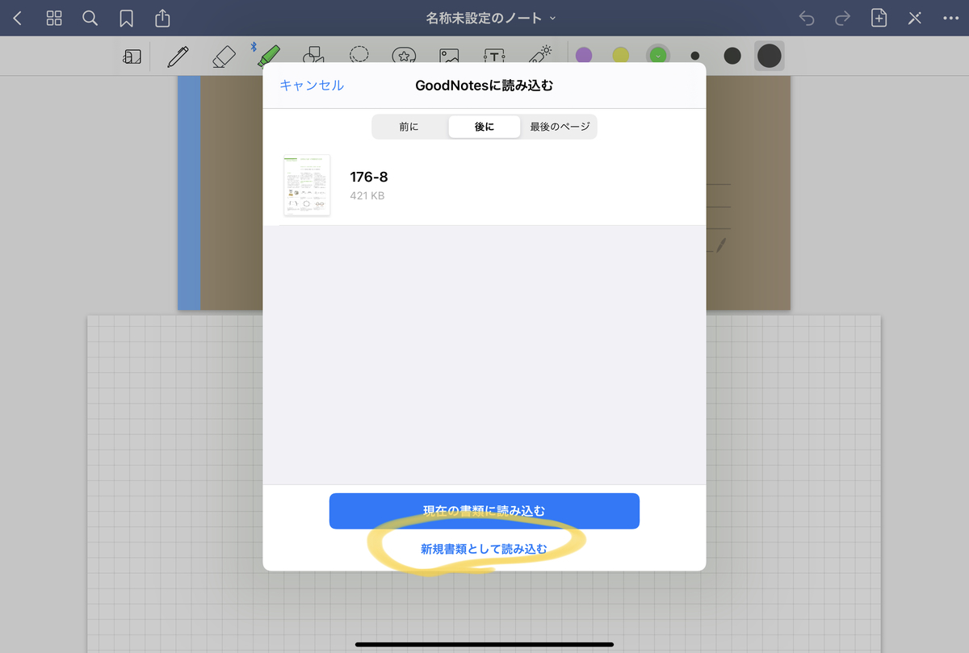The width and height of the screenshot is (969, 653).
Task: Open search in the notebook
Action: click(x=90, y=18)
